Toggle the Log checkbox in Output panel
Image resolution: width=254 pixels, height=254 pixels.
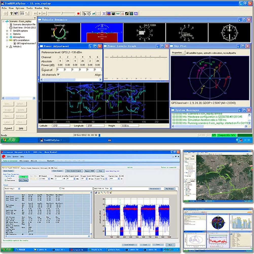pos(60,188)
